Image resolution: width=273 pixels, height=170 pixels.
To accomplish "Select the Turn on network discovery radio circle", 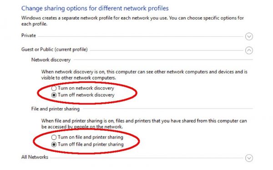I will [54, 88].
